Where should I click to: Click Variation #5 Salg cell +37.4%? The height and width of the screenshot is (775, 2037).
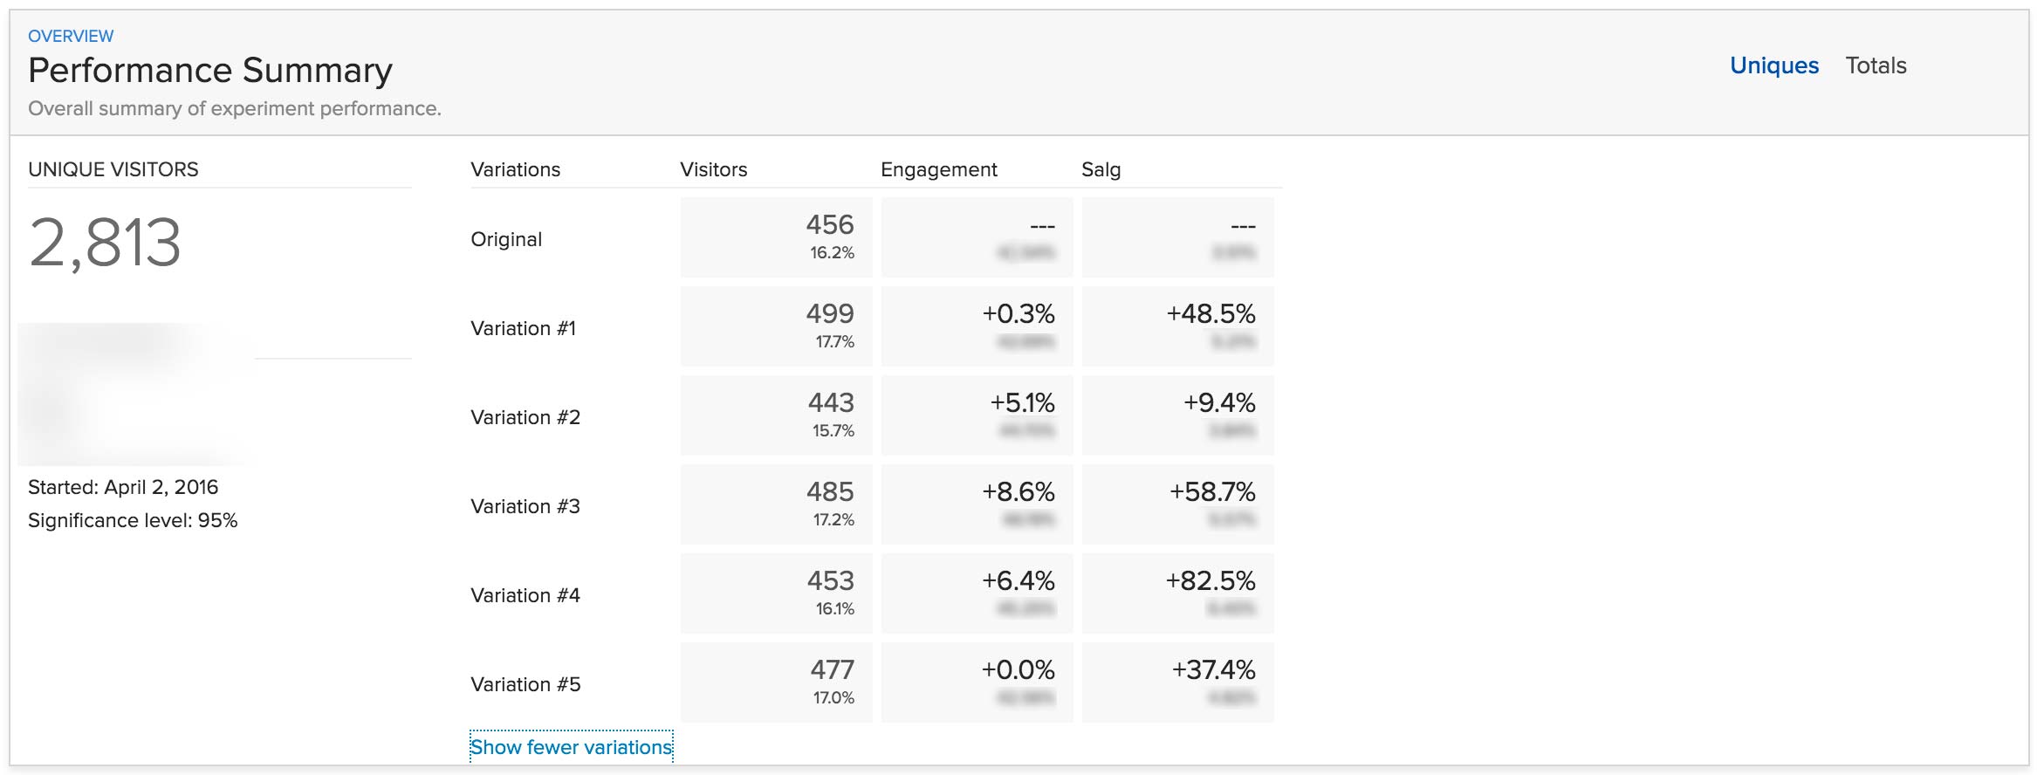1178,682
